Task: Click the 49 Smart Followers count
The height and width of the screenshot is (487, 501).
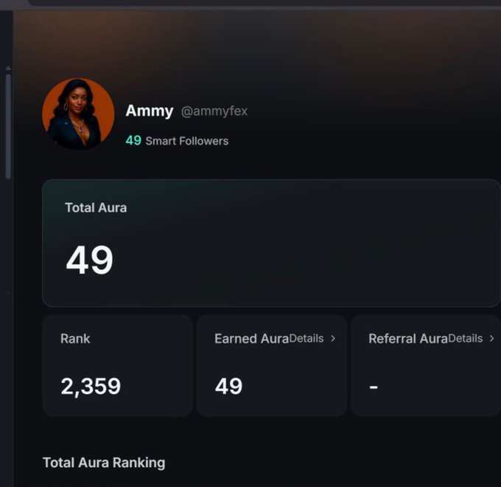Action: click(177, 140)
